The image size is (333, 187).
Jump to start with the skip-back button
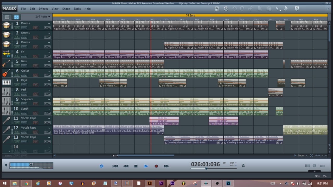pyautogui.click(x=115, y=166)
